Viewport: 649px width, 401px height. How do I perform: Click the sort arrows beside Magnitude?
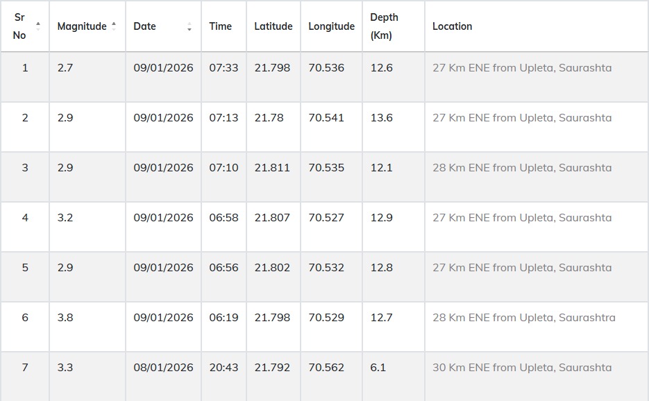coord(114,26)
